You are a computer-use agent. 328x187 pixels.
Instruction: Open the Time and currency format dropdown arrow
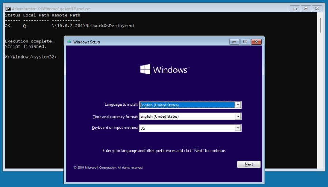[x=238, y=116]
